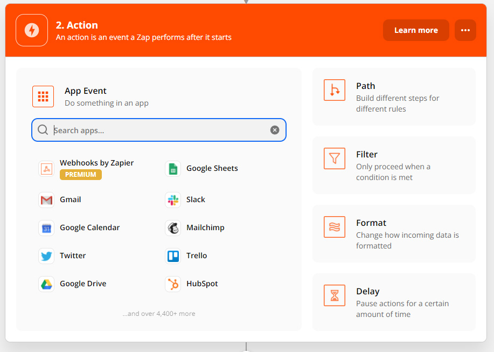This screenshot has width=494, height=352.
Task: Pick the Gmail envelope icon
Action: coord(46,200)
